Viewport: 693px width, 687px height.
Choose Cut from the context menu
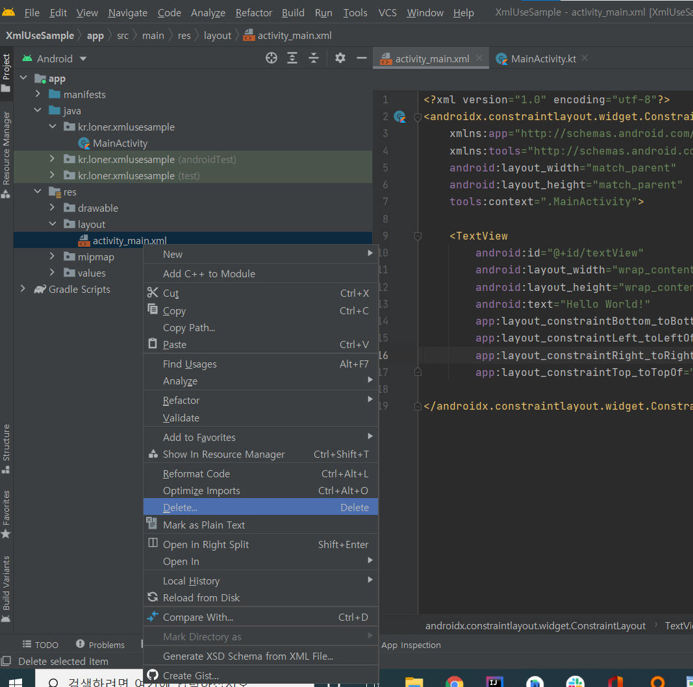pos(260,293)
